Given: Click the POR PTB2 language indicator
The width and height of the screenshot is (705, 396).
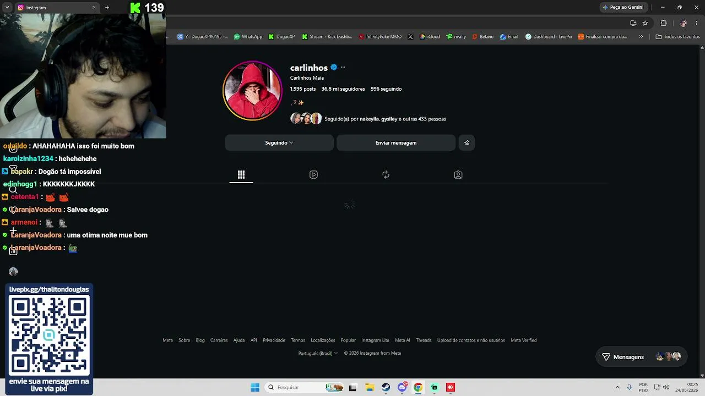Looking at the screenshot, I should [x=643, y=387].
